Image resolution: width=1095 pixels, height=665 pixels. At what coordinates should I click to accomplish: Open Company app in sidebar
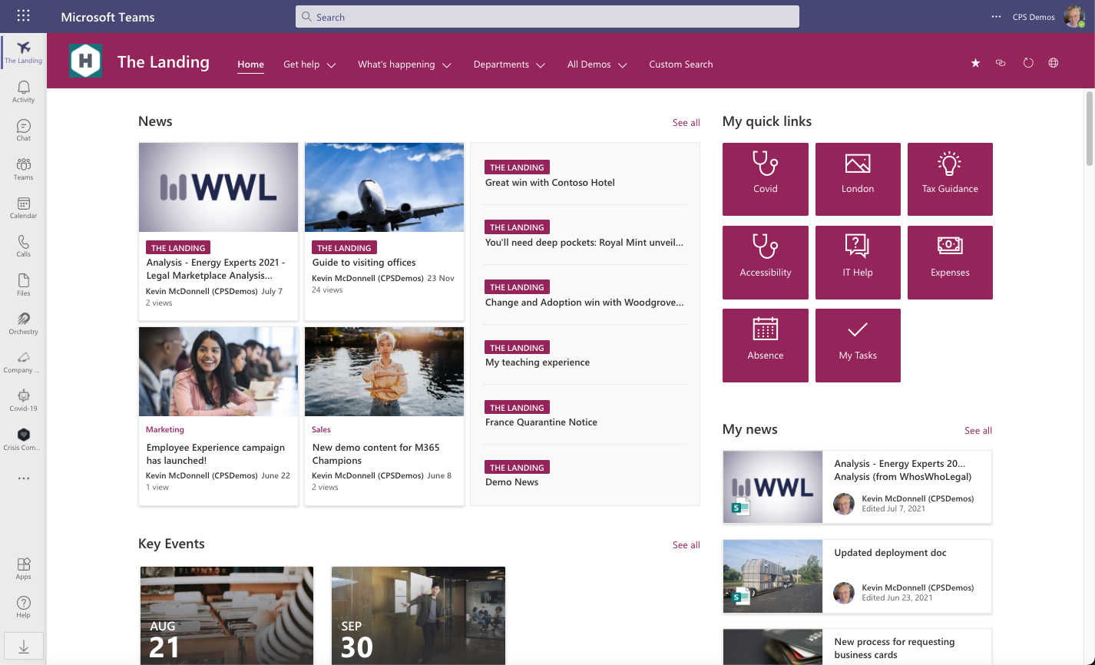pos(23,362)
